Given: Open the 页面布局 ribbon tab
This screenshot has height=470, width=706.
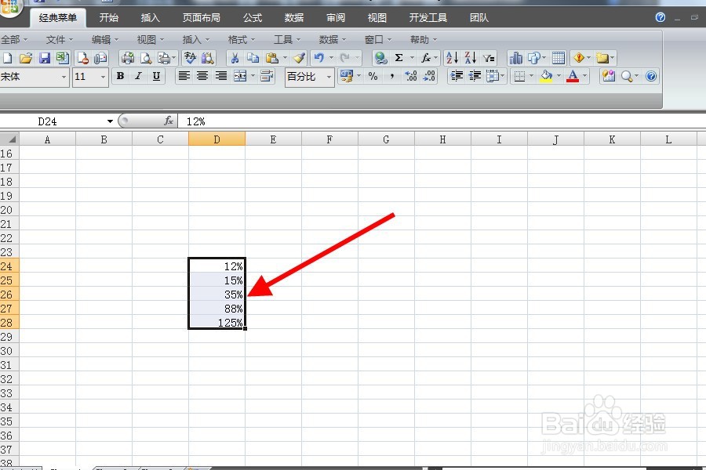Looking at the screenshot, I should 202,18.
